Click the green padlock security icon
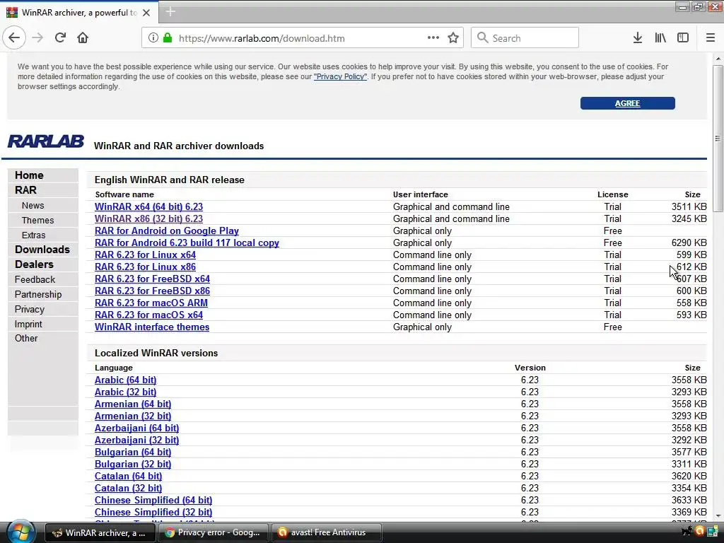The image size is (724, 543). point(168,38)
